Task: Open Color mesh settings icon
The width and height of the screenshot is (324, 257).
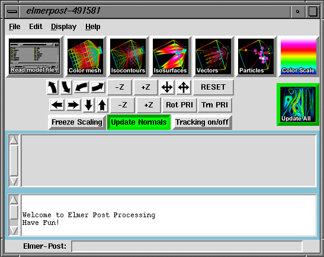Action: [85, 56]
